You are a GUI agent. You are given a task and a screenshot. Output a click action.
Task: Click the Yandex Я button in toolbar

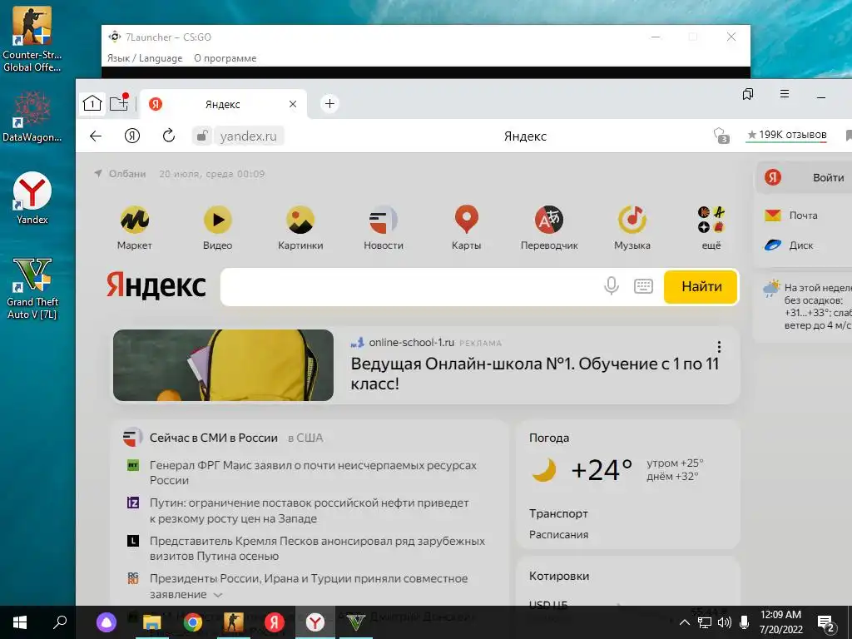132,136
